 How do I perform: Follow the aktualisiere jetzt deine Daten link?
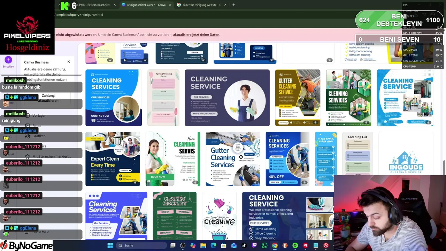coord(196,35)
